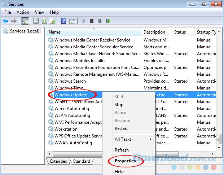
Task: Select Windows Presentation Foundation Font Cache row
Action: [x=132, y=67]
